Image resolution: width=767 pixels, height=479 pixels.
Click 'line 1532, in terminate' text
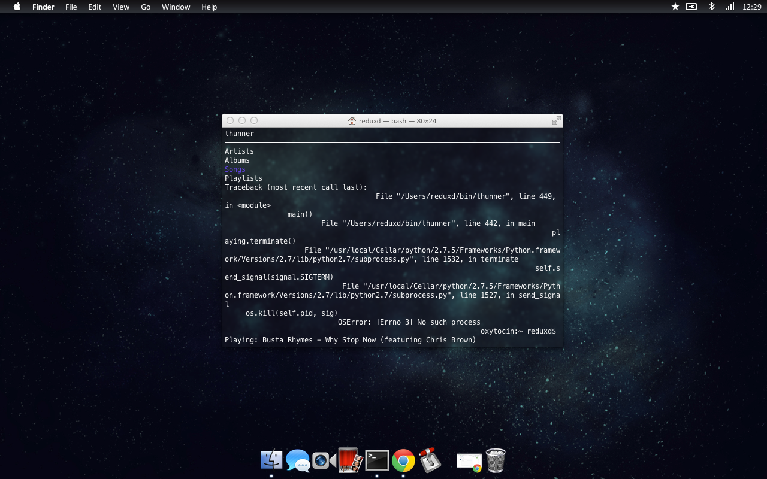(x=470, y=259)
